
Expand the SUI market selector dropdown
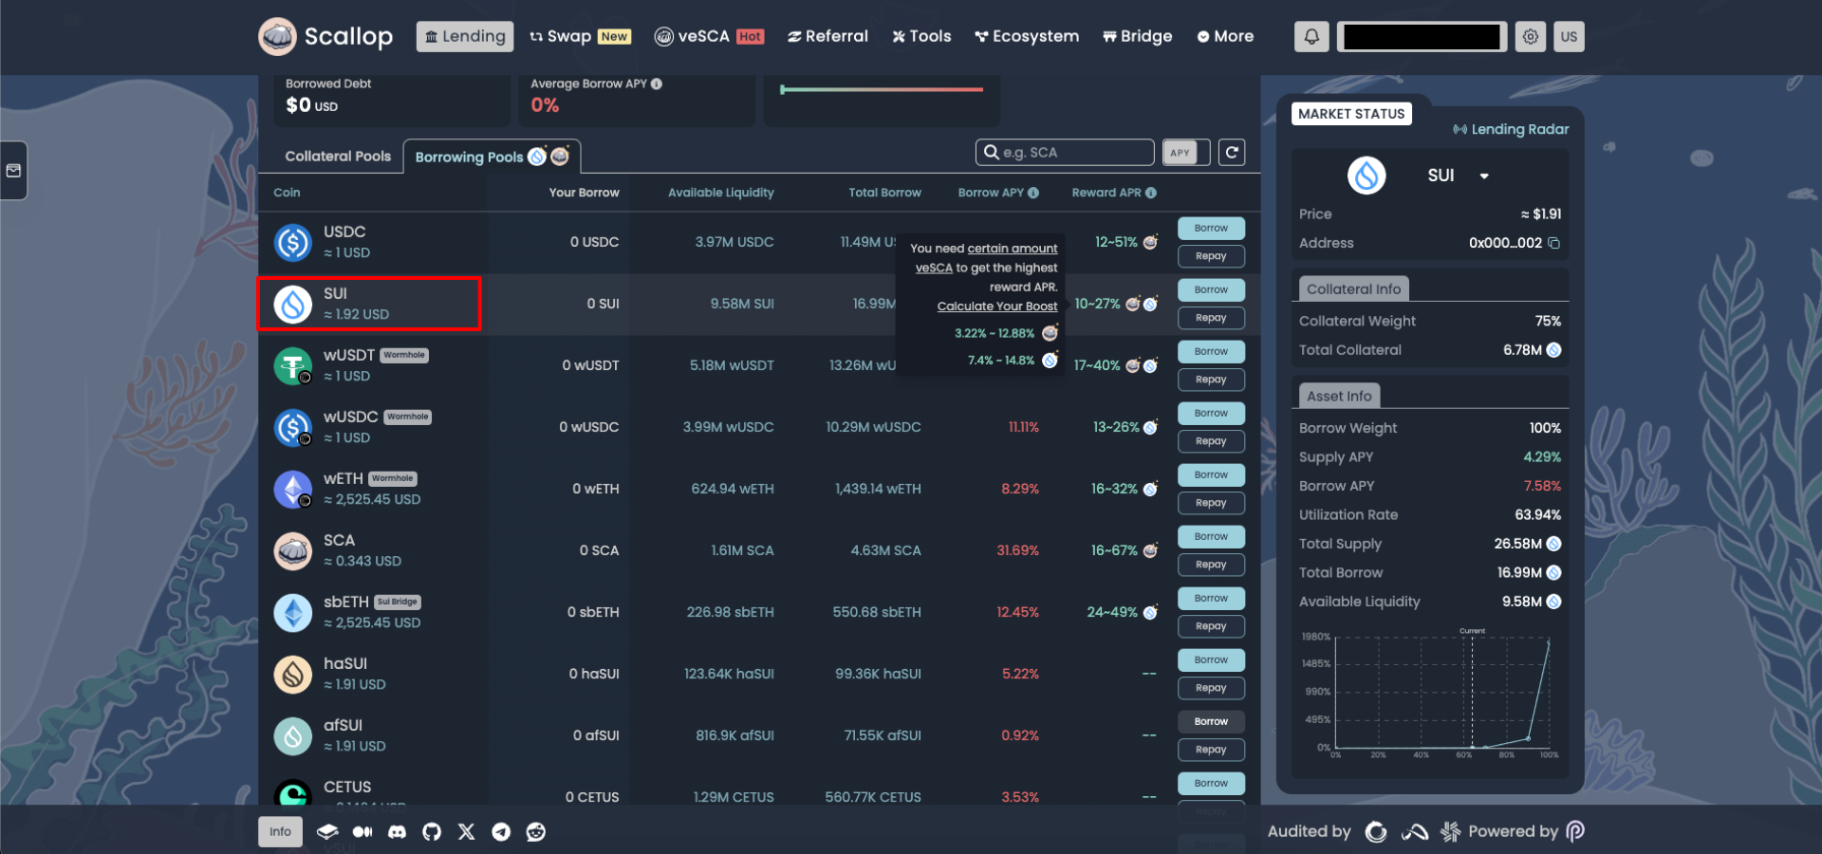click(1484, 176)
